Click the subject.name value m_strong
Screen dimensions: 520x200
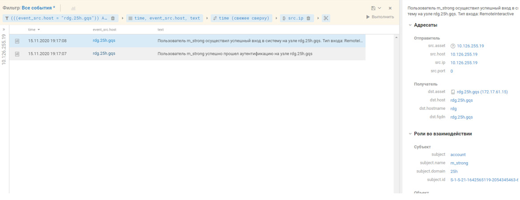click(x=459, y=163)
